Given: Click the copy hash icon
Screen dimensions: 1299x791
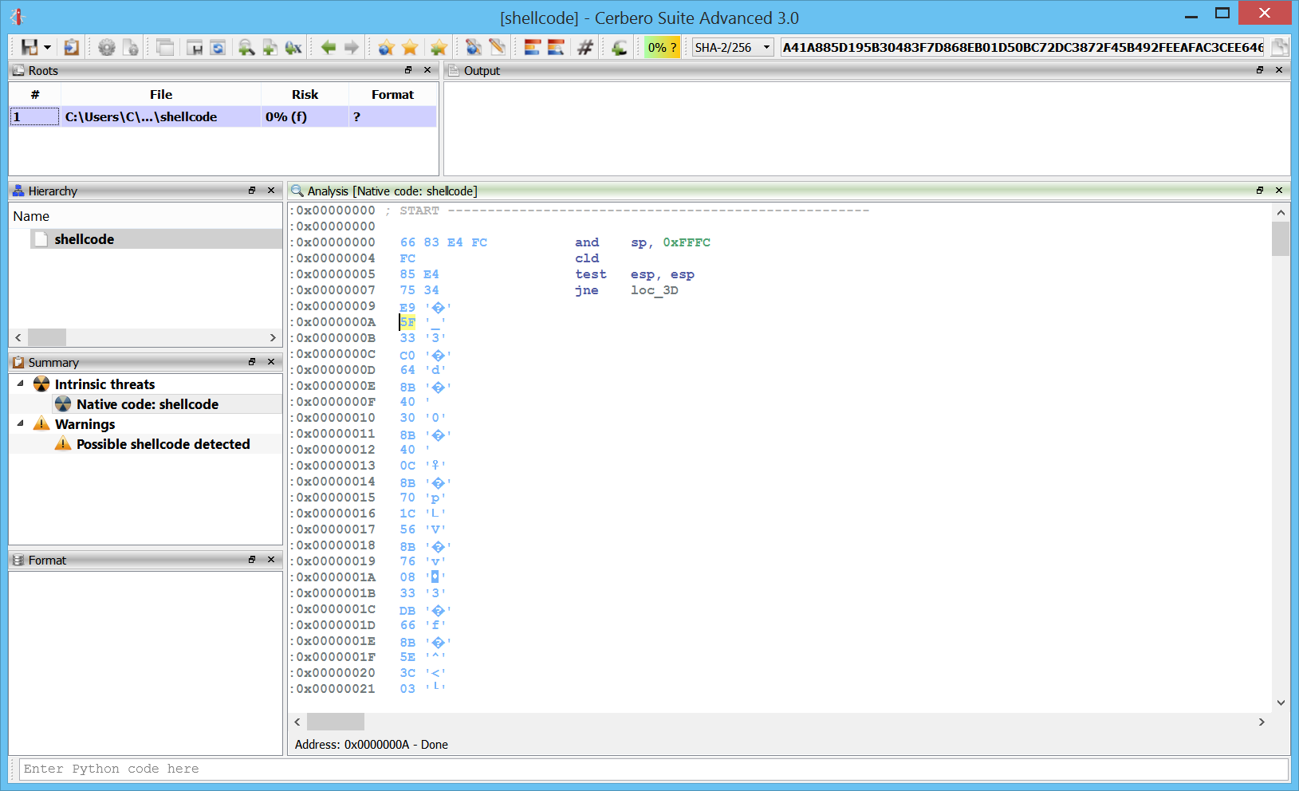Looking at the screenshot, I should coord(1280,47).
